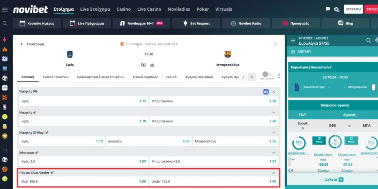
Task: Collapse the Νικητής market section
Action: coord(274,113)
